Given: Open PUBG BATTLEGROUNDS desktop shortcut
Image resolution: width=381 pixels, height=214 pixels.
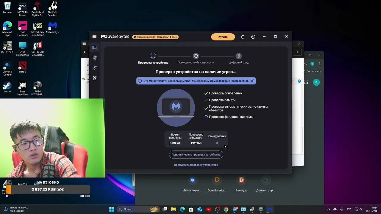Looking at the screenshot, I should pos(38,89).
